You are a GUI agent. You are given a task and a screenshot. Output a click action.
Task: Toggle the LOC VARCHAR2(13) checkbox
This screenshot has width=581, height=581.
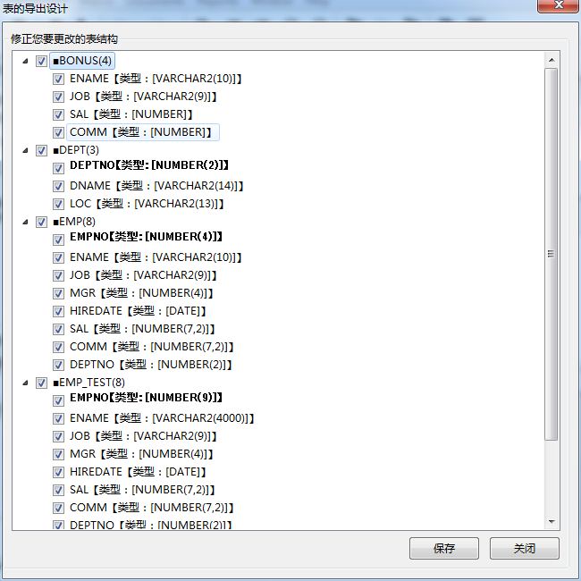pos(58,204)
